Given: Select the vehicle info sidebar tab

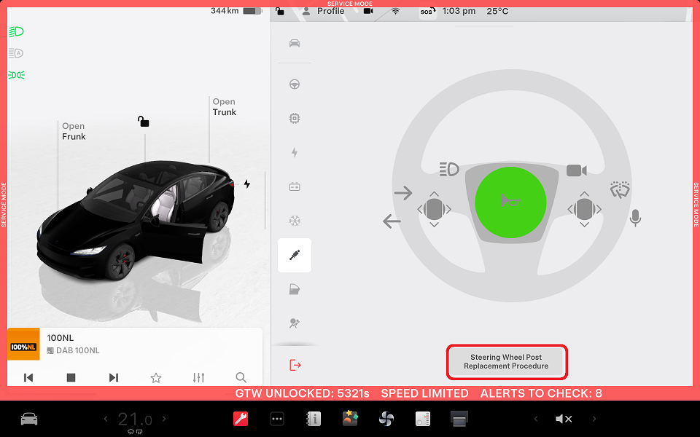Looking at the screenshot, I should (295, 43).
